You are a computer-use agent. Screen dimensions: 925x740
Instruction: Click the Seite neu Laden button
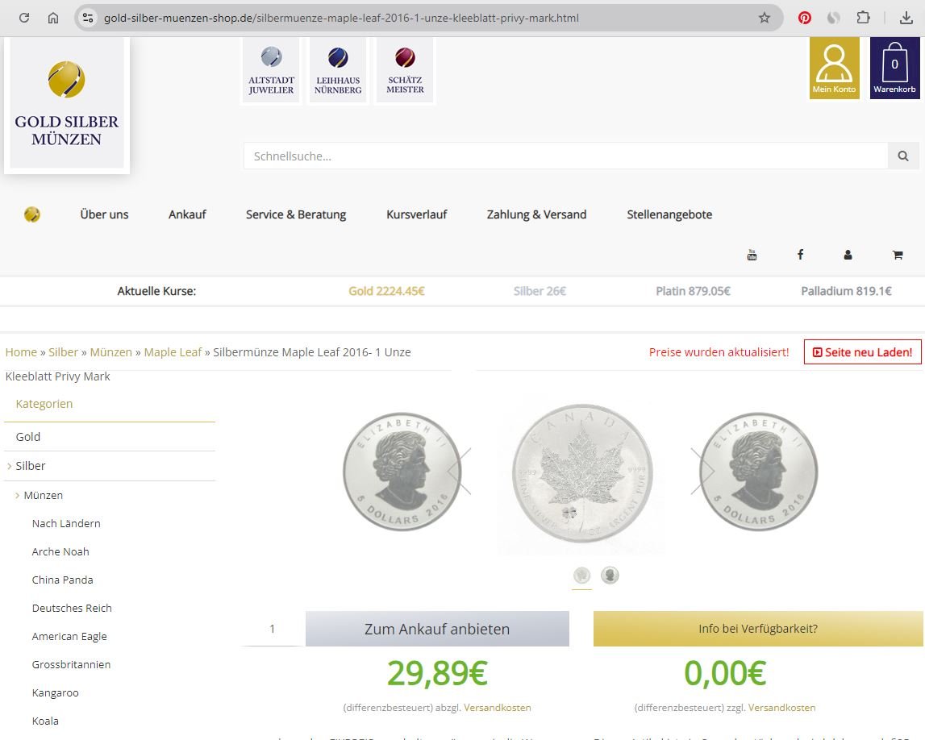pos(862,352)
